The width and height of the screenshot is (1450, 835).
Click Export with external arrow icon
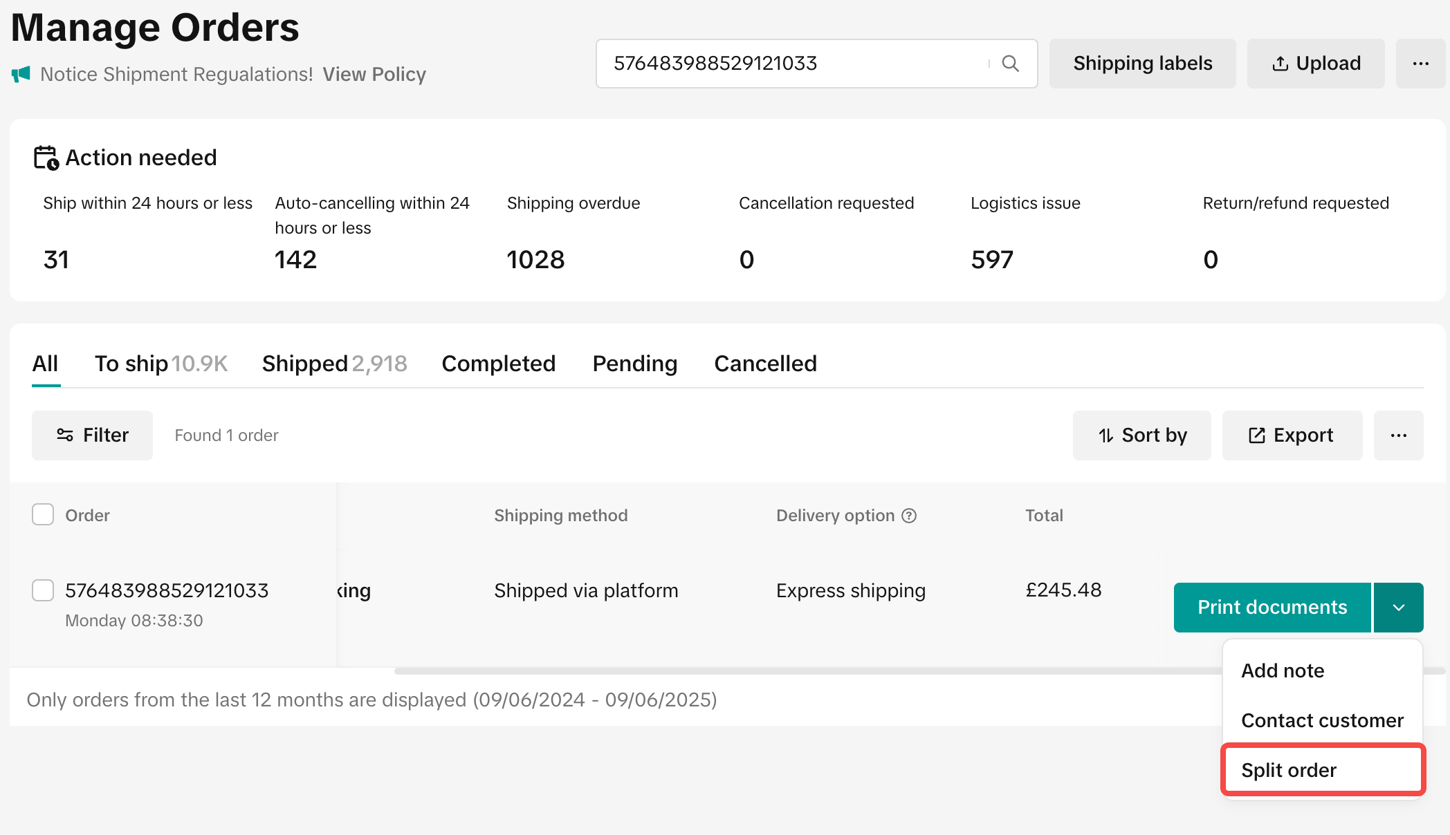(x=1292, y=435)
